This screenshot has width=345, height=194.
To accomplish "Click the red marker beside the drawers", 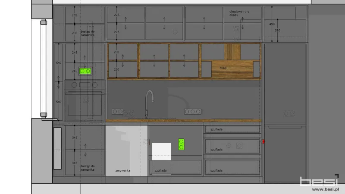I will 263,141.
